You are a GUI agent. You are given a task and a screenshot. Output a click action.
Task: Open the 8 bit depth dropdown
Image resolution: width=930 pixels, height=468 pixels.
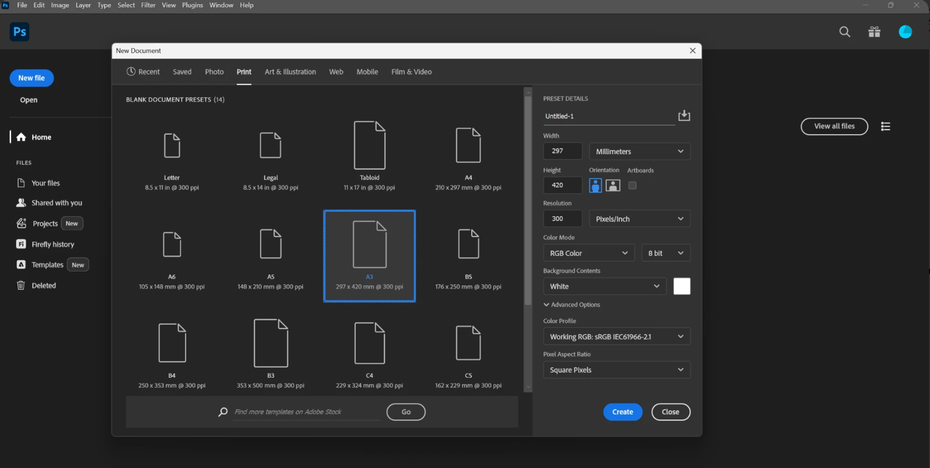(x=666, y=253)
